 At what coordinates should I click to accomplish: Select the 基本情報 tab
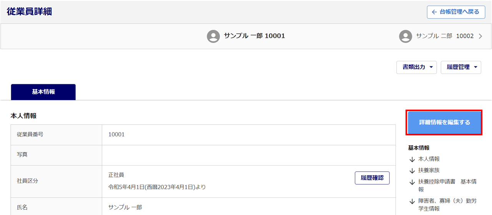(43, 92)
